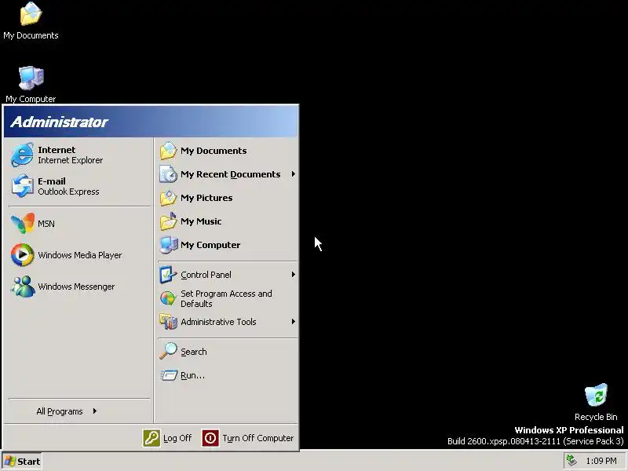Click the MSN butterfly icon
The height and width of the screenshot is (471, 628).
point(23,223)
